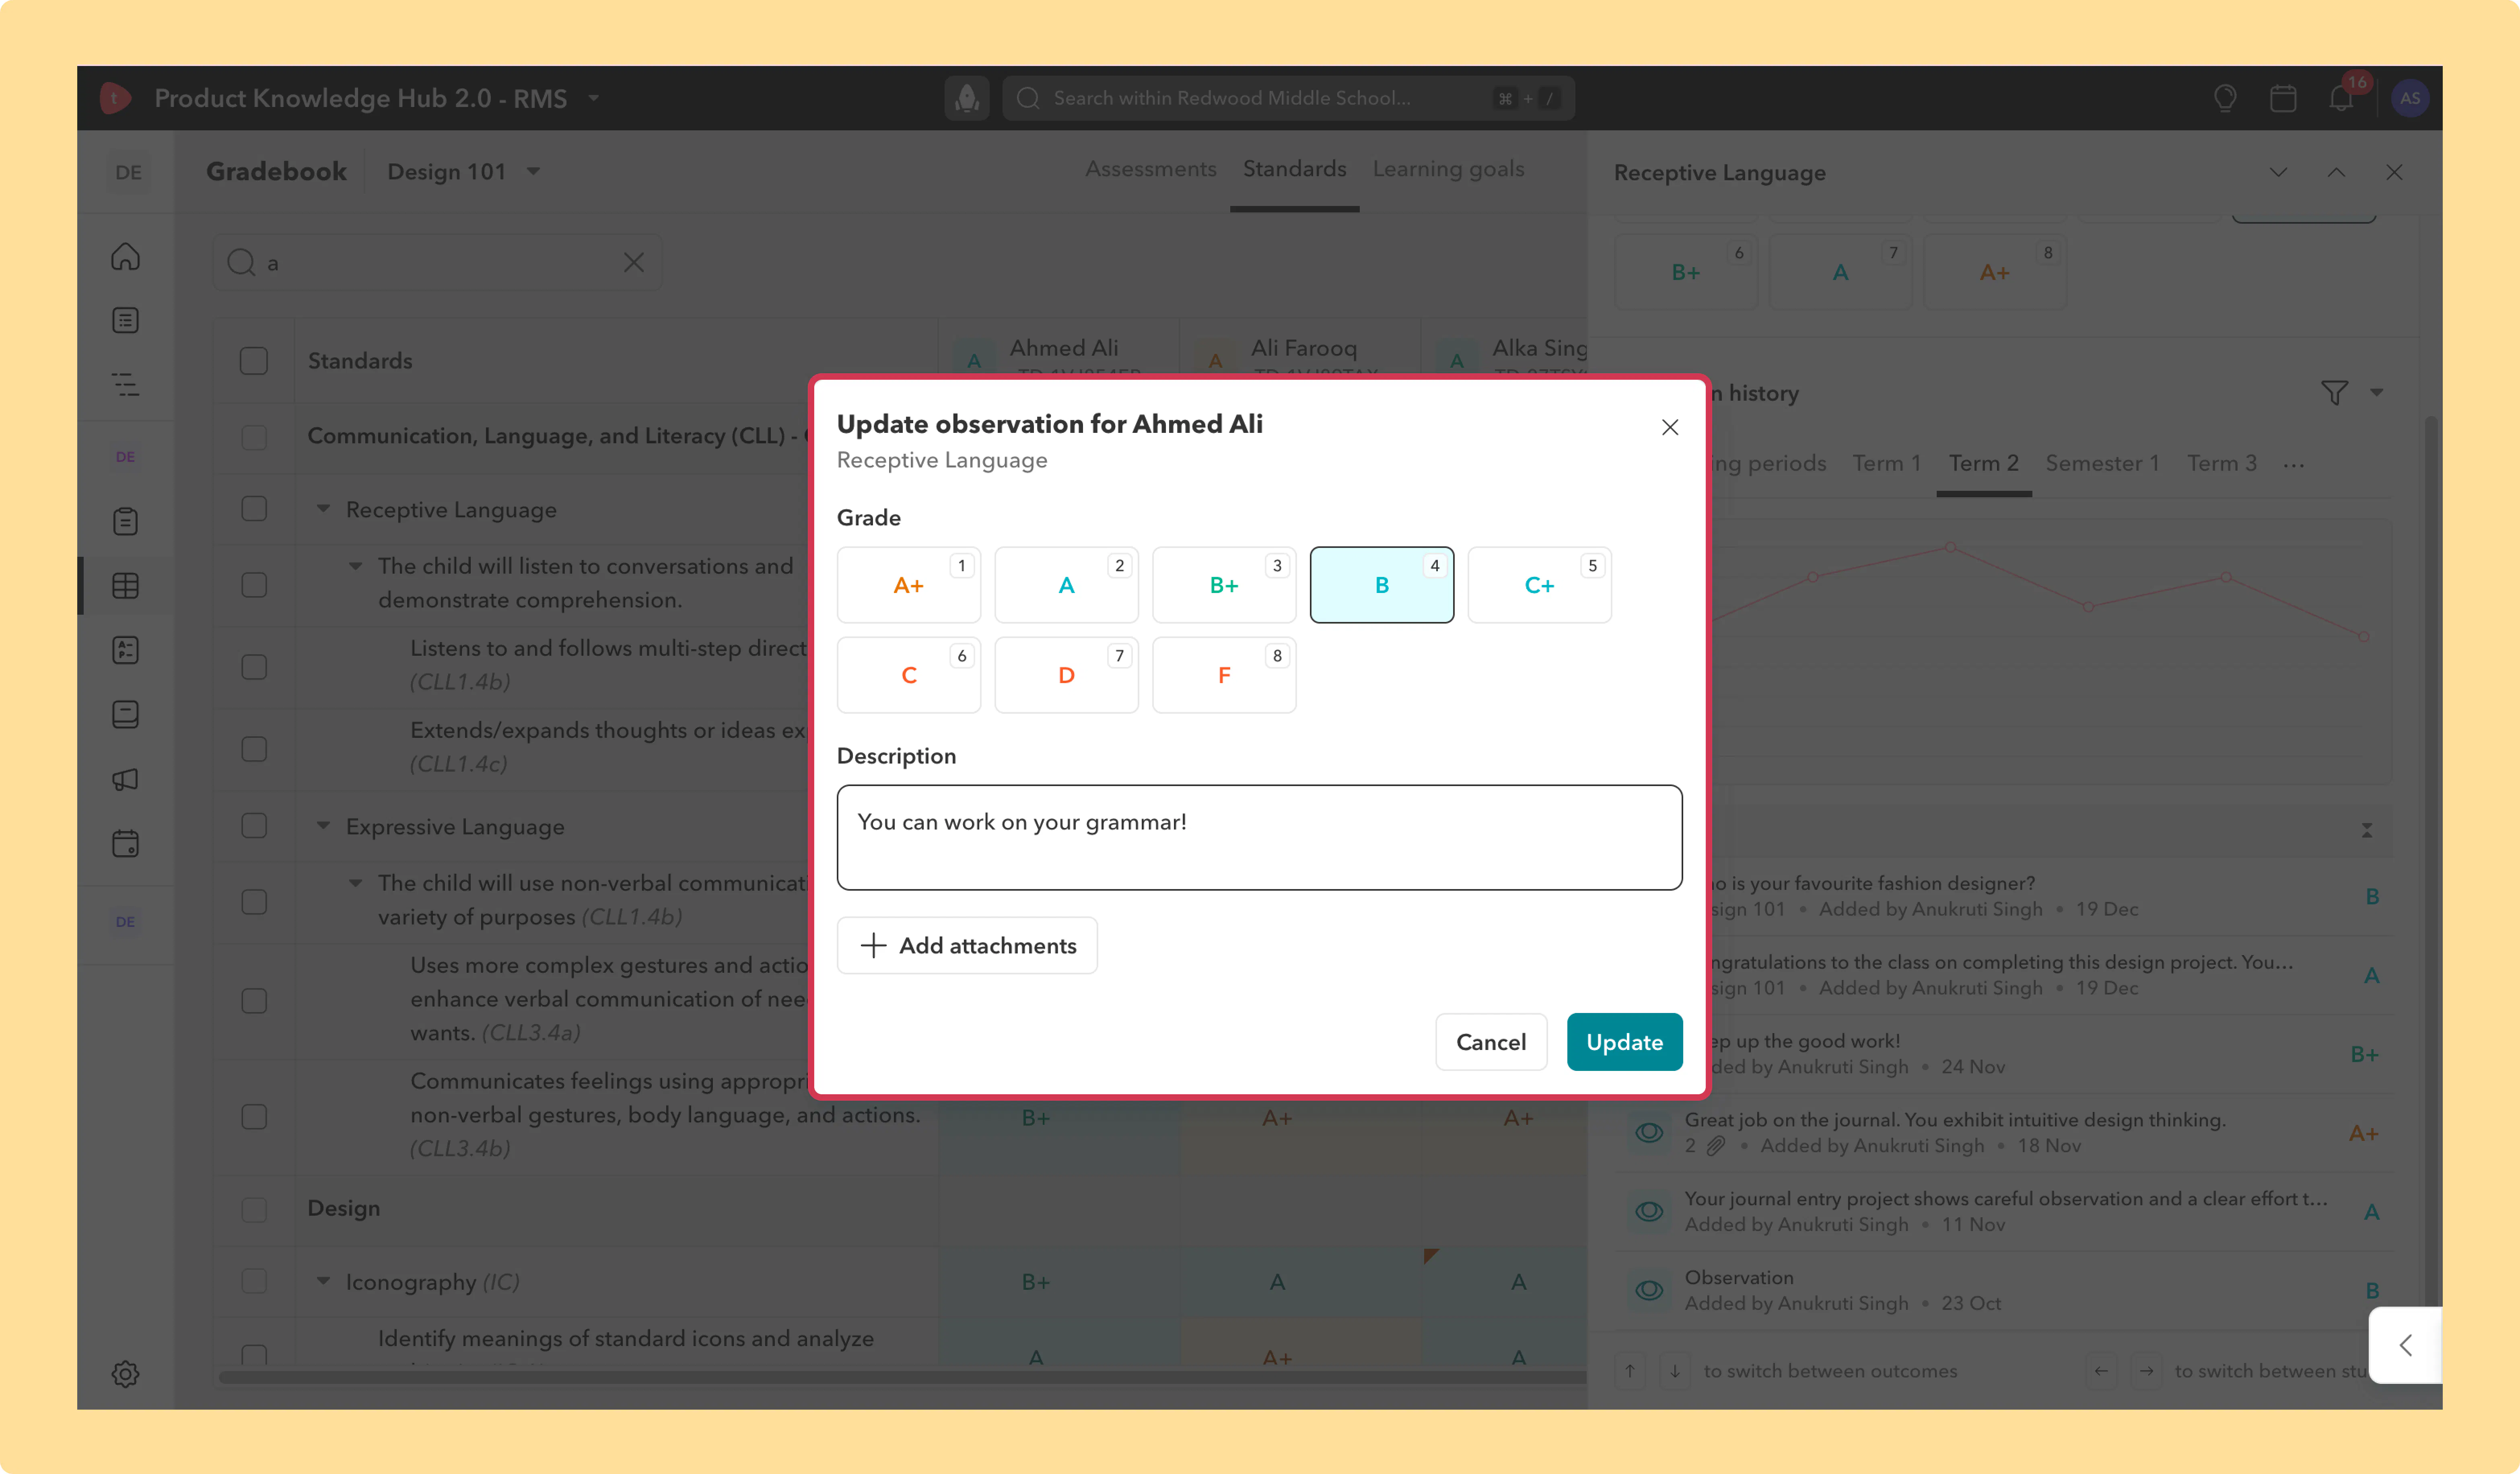Toggle visibility of the 18 Nov journal observation
The height and width of the screenshot is (1474, 2520).
coord(1649,1132)
